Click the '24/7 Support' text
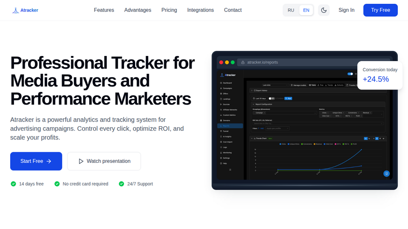This screenshot has width=408, height=229. point(140,184)
